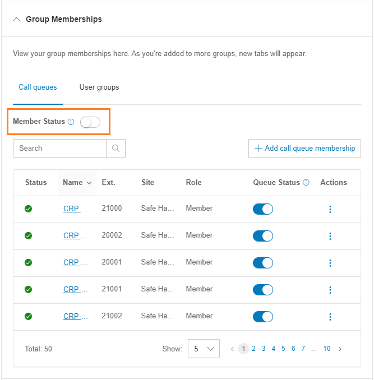The image size is (374, 380).
Task: Click green status check for extension 21001
Action: 29,289
